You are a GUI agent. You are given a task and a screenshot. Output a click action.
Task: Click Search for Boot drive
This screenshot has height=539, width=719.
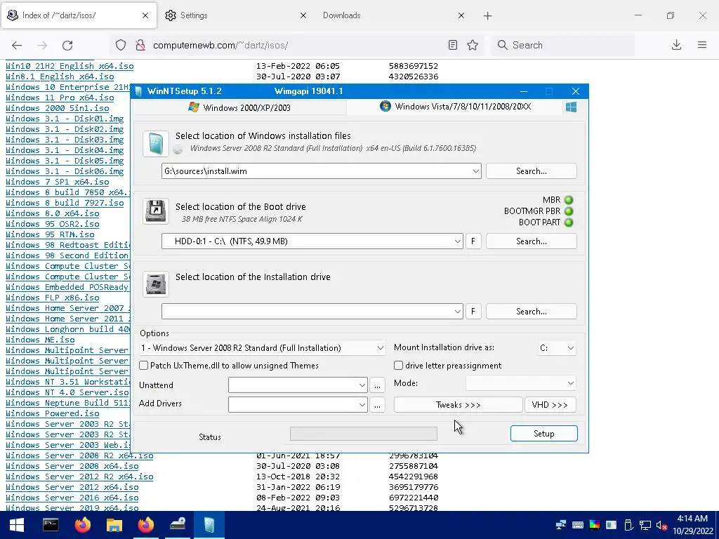[531, 241]
